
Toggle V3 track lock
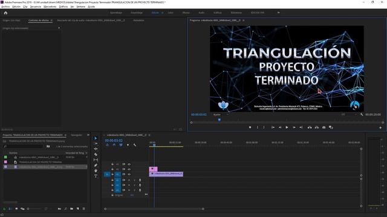(x=112, y=164)
